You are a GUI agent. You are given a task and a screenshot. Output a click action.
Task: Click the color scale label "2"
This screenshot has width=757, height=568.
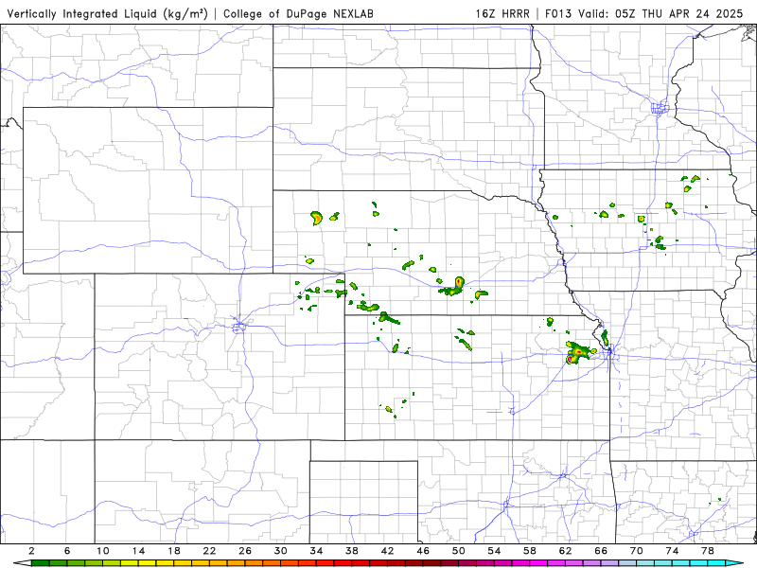[x=32, y=551]
